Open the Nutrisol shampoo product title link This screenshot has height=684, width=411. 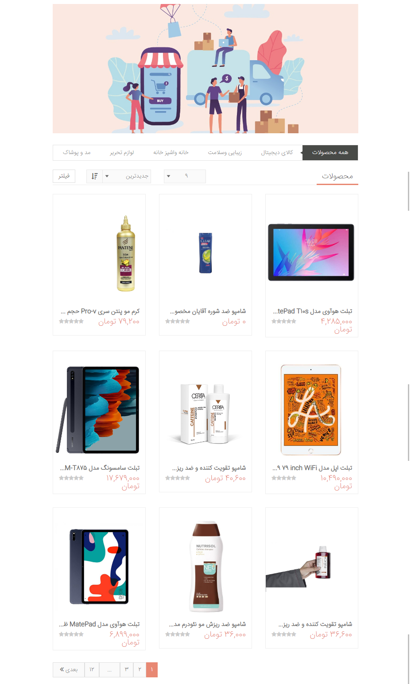coord(207,624)
